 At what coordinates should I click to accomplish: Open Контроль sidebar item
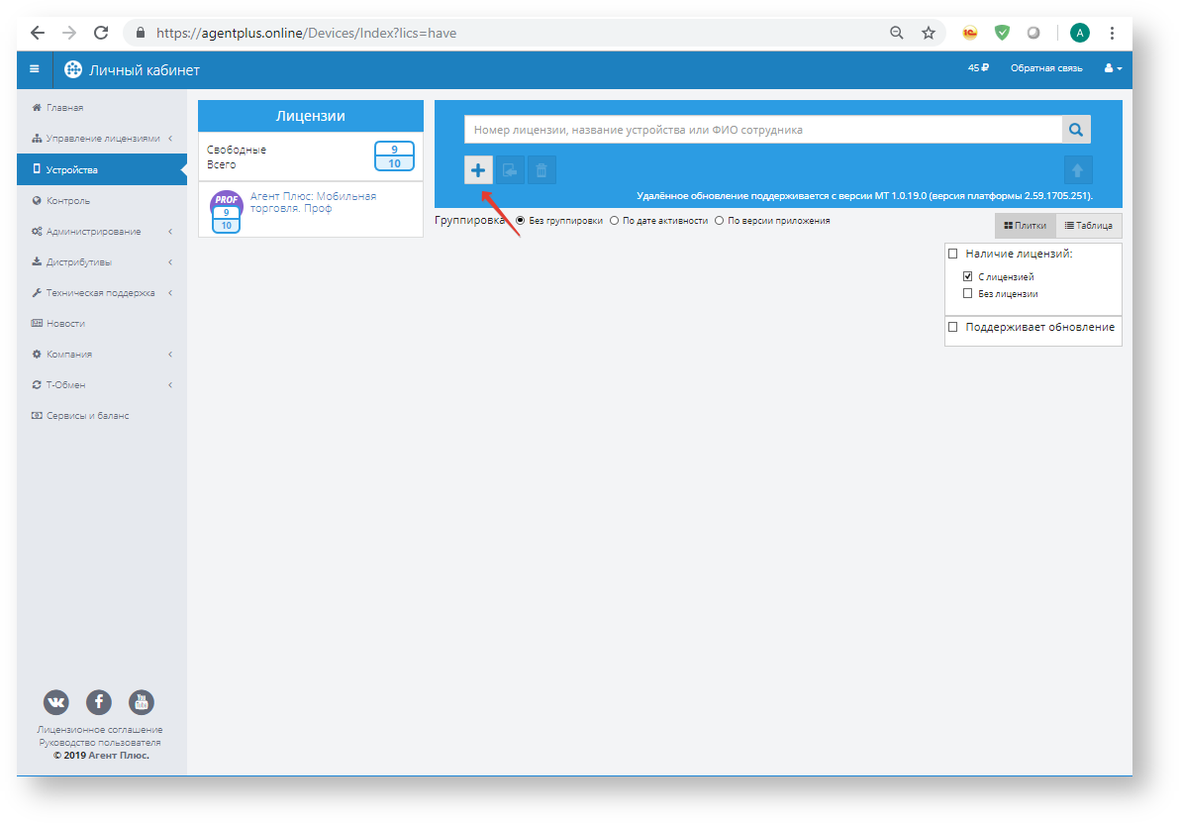click(102, 200)
